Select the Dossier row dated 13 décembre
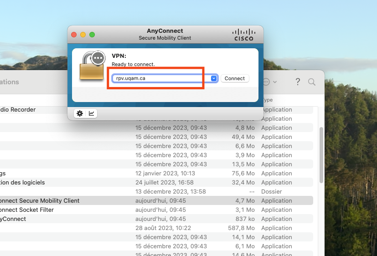377x256 pixels. 156,191
